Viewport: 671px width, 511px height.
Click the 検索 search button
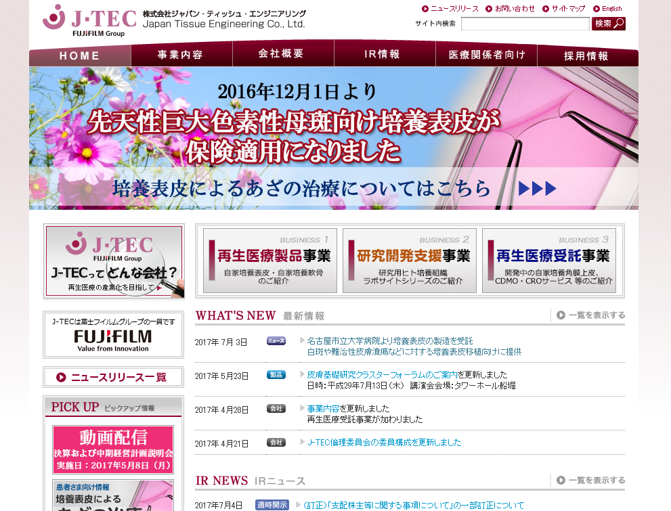pos(609,24)
